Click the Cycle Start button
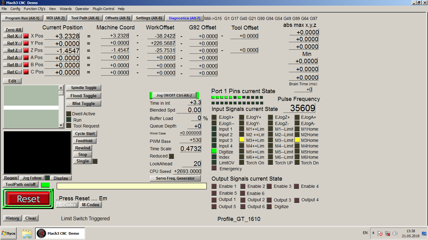 click(x=85, y=134)
